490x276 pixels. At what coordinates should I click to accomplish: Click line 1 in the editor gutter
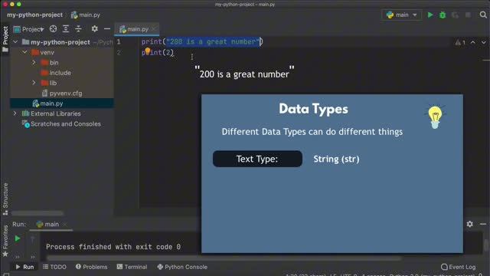coord(119,41)
